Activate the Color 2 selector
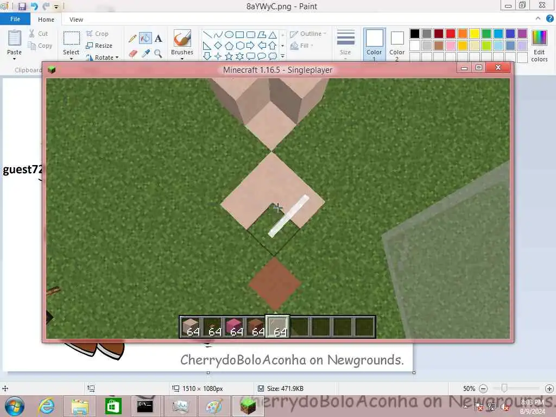 click(x=397, y=45)
